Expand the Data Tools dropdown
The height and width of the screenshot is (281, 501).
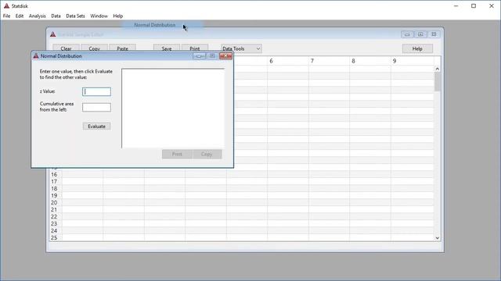(241, 48)
